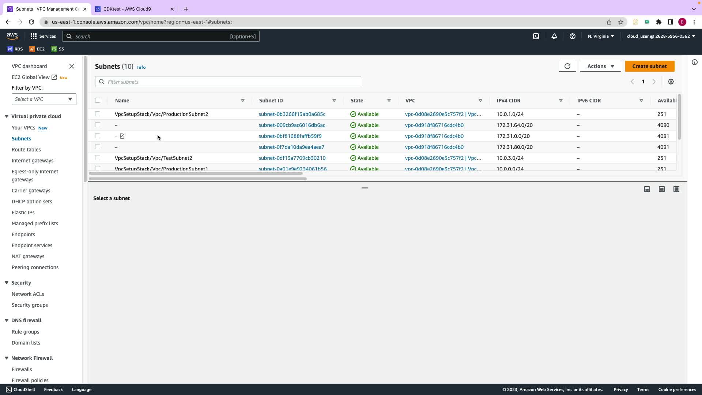
Task: Open the Select a VPC filter dropdown
Action: [x=44, y=99]
